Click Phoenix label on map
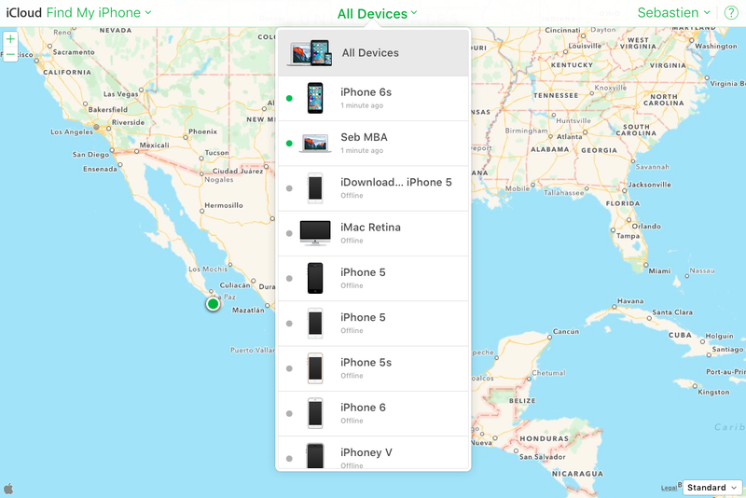Image resolution: width=746 pixels, height=498 pixels. (202, 131)
